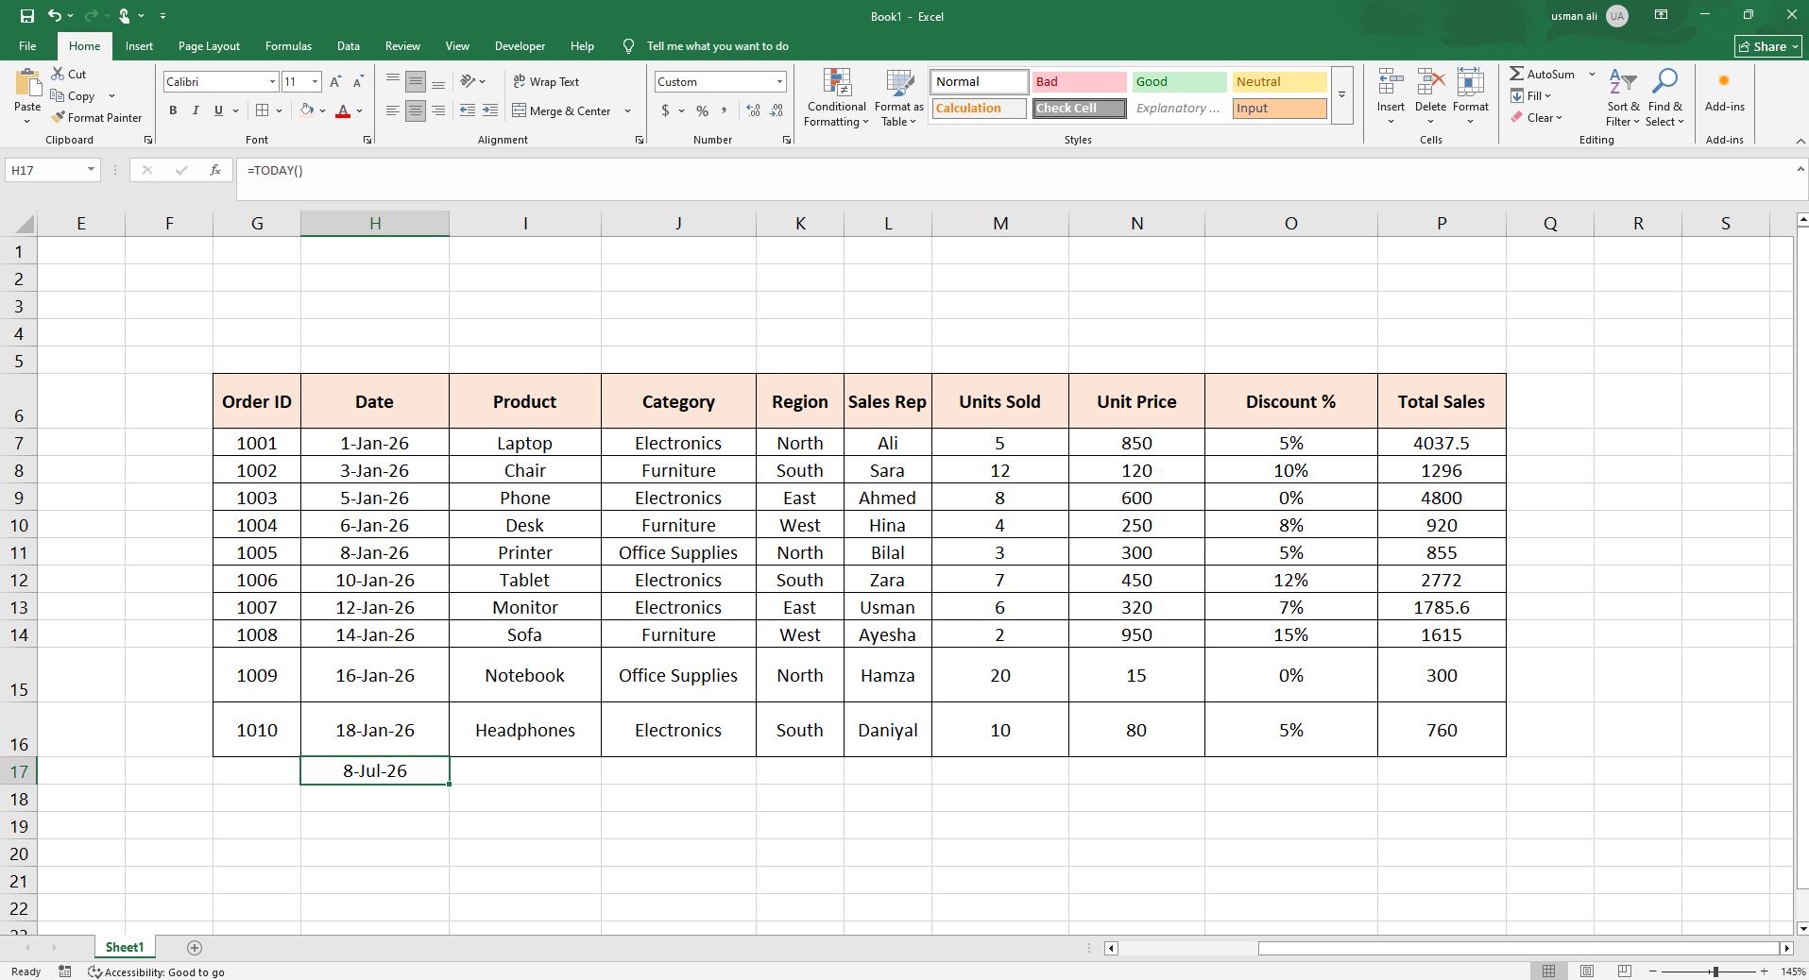Open the AutoSum dropdown arrow

point(1592,74)
